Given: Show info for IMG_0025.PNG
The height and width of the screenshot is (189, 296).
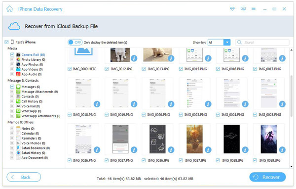Looking at the screenshot, I should click(282, 104).
